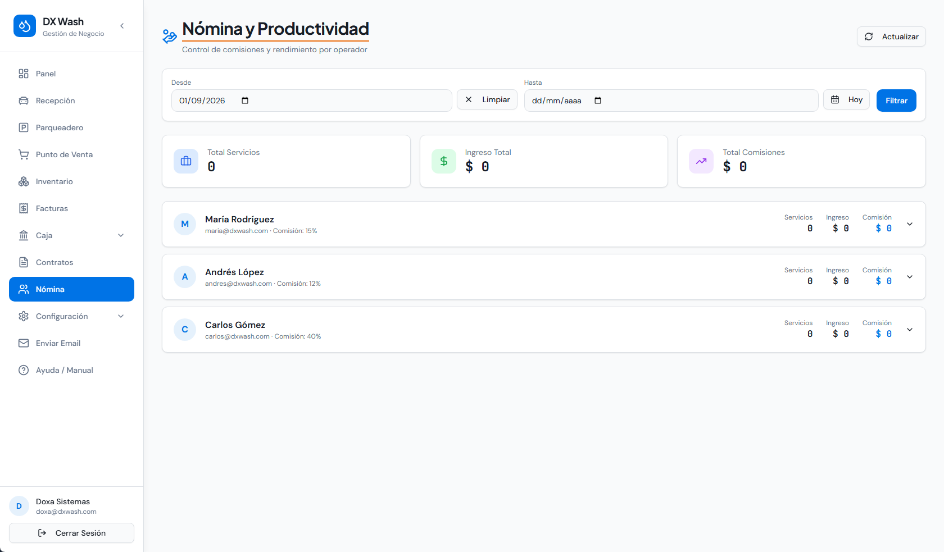
Task: Click the Inventario boxes icon
Action: point(24,181)
